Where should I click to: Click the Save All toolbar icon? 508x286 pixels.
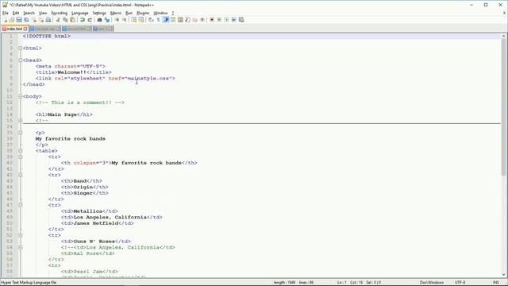click(x=26, y=20)
